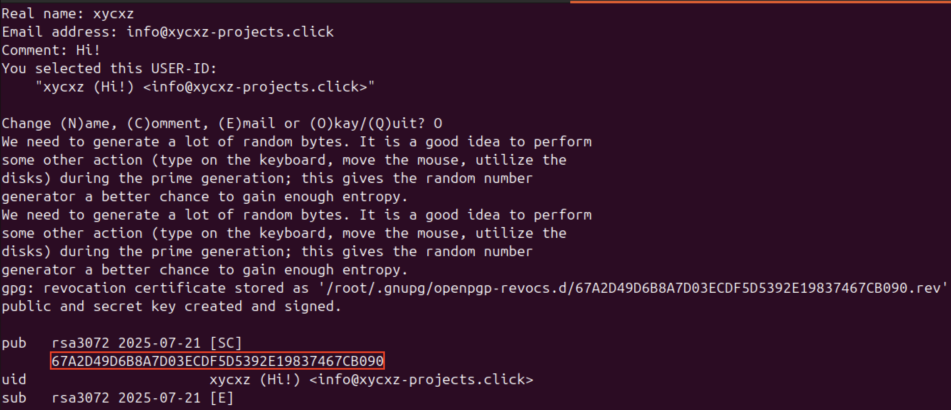Click the "You selected this USER-ID:" text

(109, 69)
